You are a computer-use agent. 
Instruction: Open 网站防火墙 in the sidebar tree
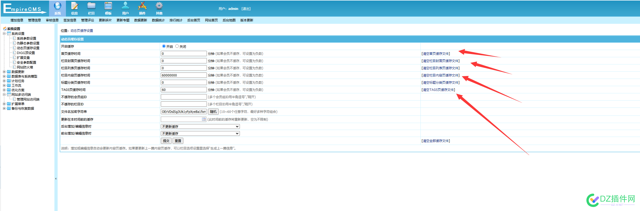25,67
